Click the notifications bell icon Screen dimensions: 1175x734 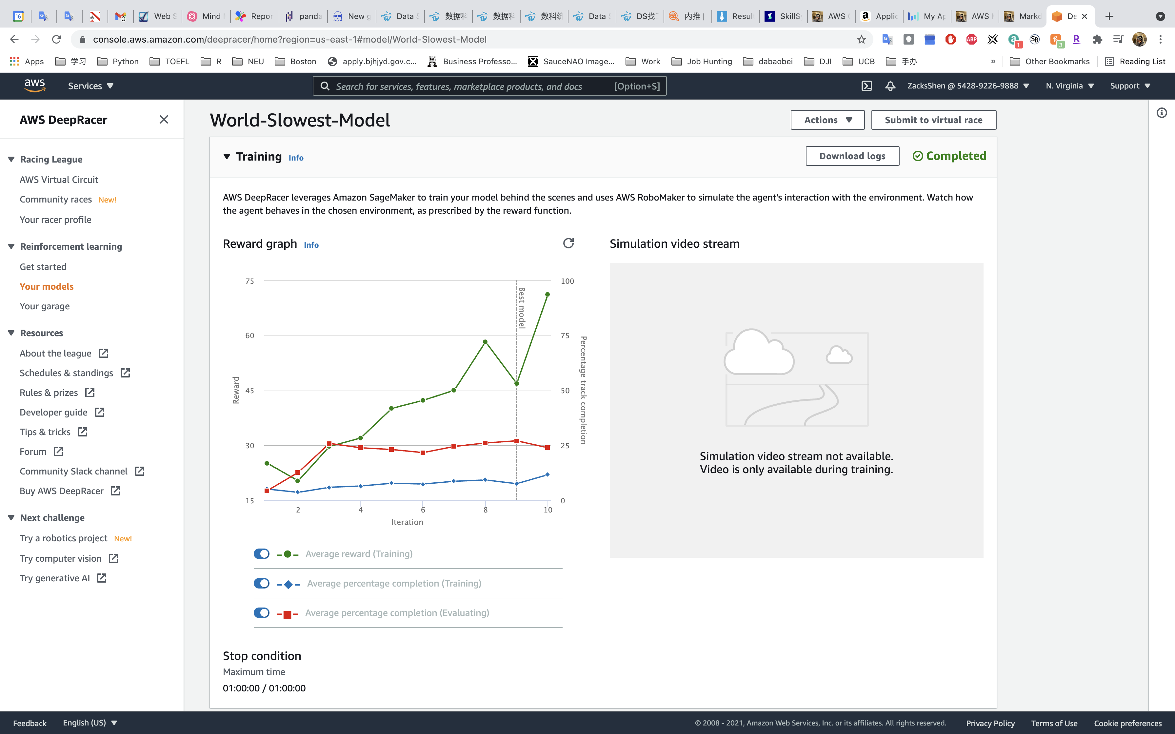(890, 86)
